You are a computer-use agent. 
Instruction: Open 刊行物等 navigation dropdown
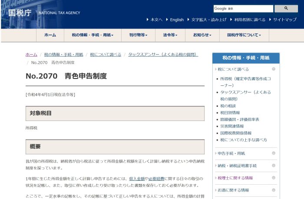[138, 35]
